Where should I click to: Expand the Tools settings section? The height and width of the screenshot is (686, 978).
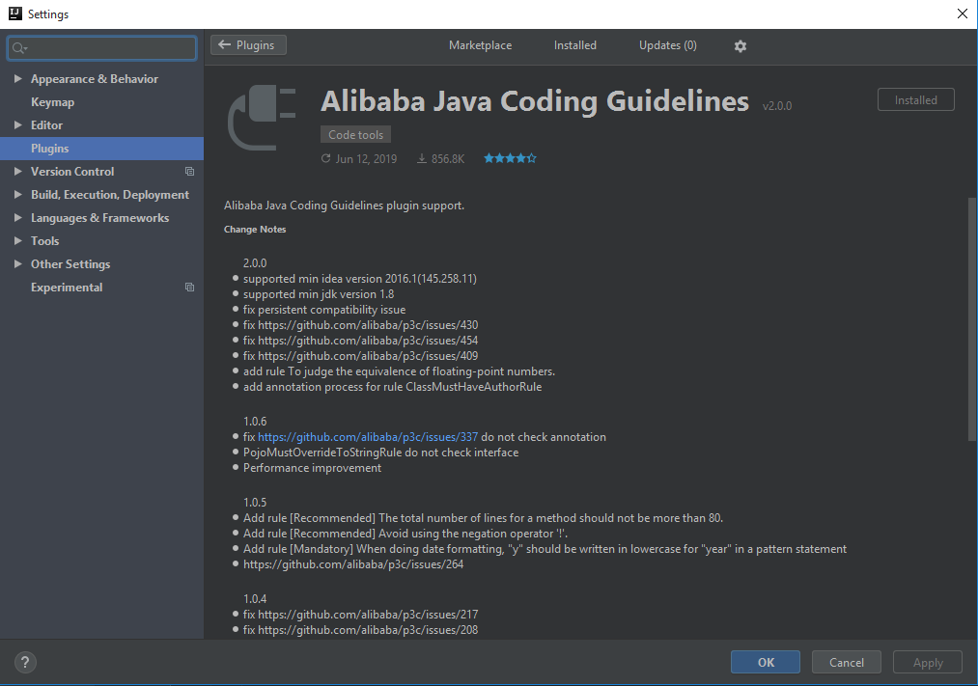click(x=19, y=240)
